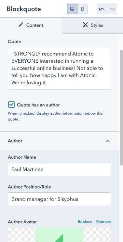This screenshot has height=242, width=123.
Task: Edit the Author Name field
Action: click(x=59, y=169)
